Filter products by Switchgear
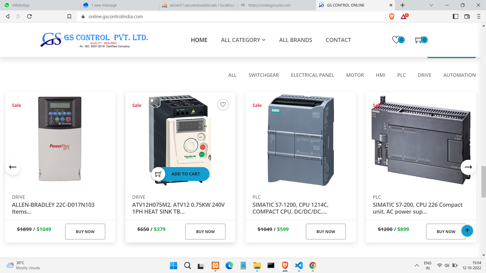The width and height of the screenshot is (486, 273). coord(264,75)
